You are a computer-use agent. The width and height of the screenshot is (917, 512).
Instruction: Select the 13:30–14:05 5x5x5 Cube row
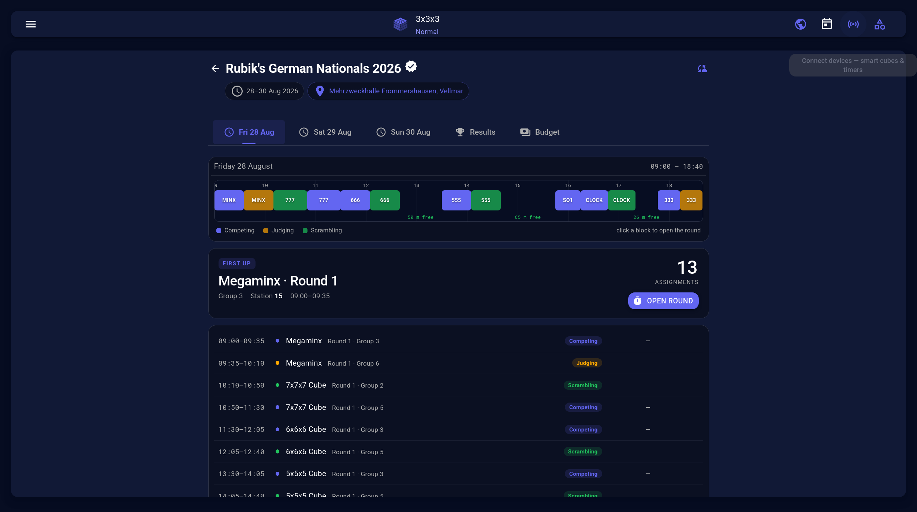[458, 474]
